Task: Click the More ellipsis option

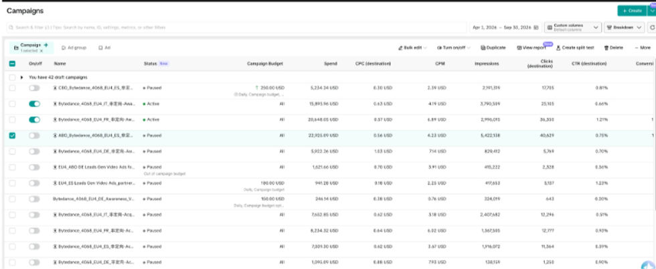Action: (642, 48)
